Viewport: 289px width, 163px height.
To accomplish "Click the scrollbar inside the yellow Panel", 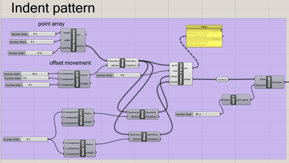I will pos(221,30).
